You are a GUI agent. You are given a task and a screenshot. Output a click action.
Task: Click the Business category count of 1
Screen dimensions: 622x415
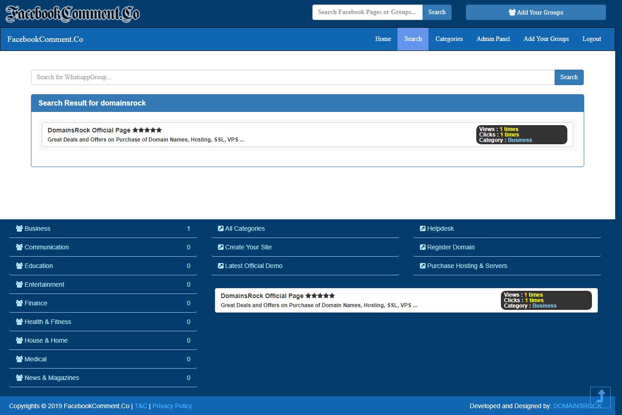(189, 228)
